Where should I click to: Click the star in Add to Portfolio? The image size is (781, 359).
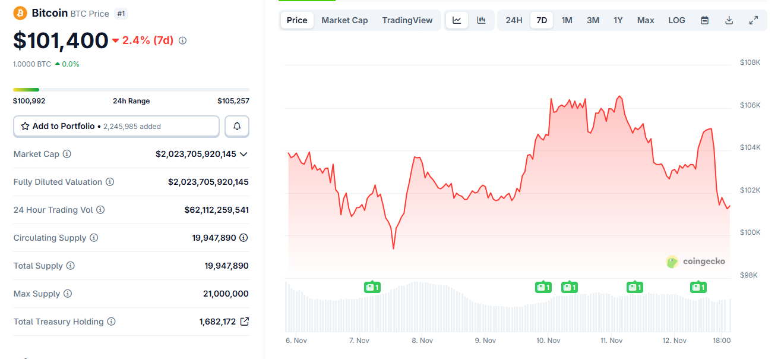25,126
